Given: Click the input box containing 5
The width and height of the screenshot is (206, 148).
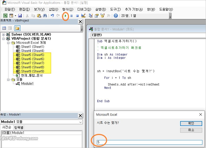Looking at the screenshot, I should tap(149, 142).
